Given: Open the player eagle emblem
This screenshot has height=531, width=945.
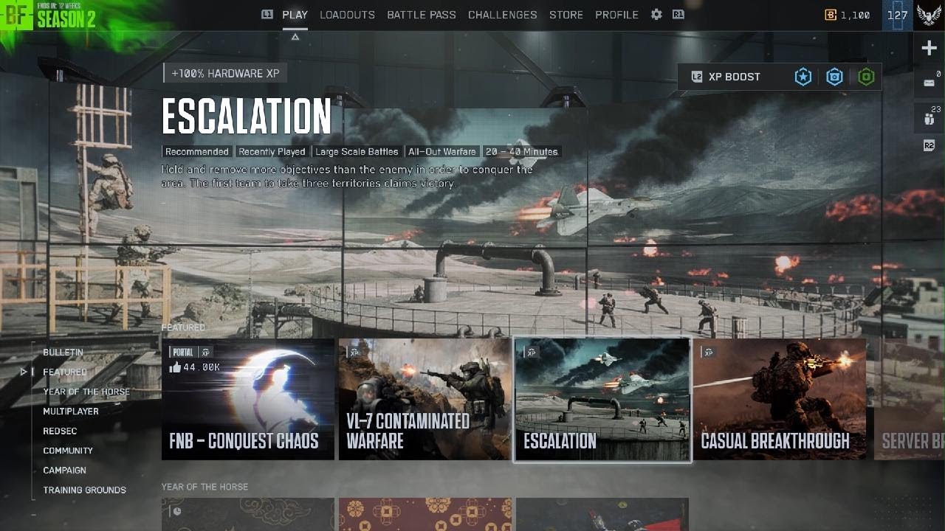Looking at the screenshot, I should (929, 15).
